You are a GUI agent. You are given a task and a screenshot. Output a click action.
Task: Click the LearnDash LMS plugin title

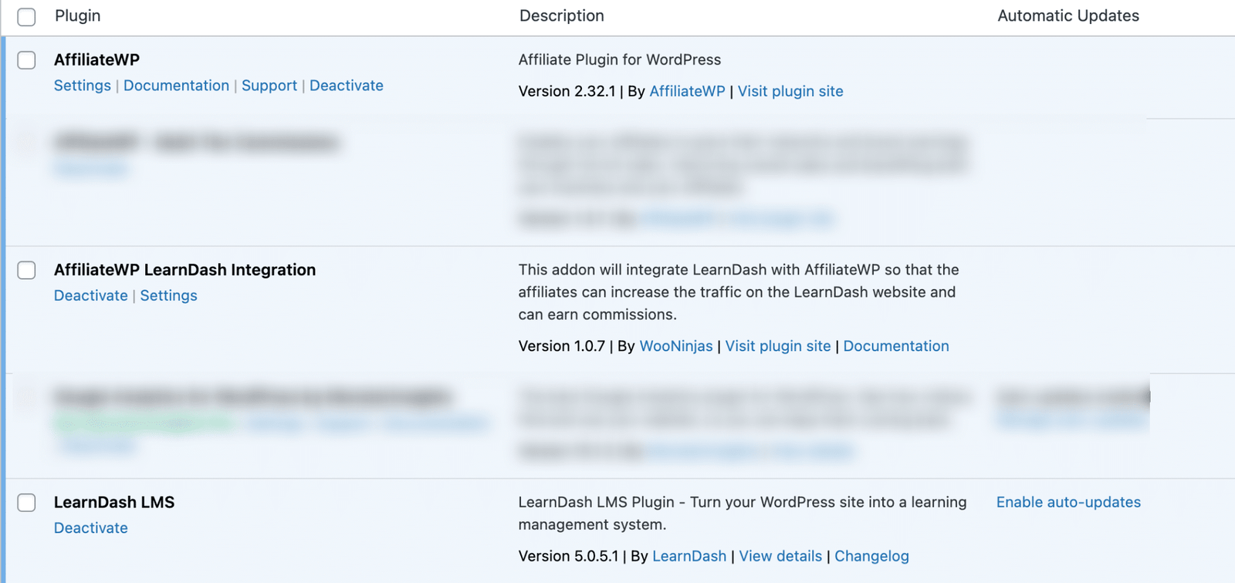[x=114, y=502]
